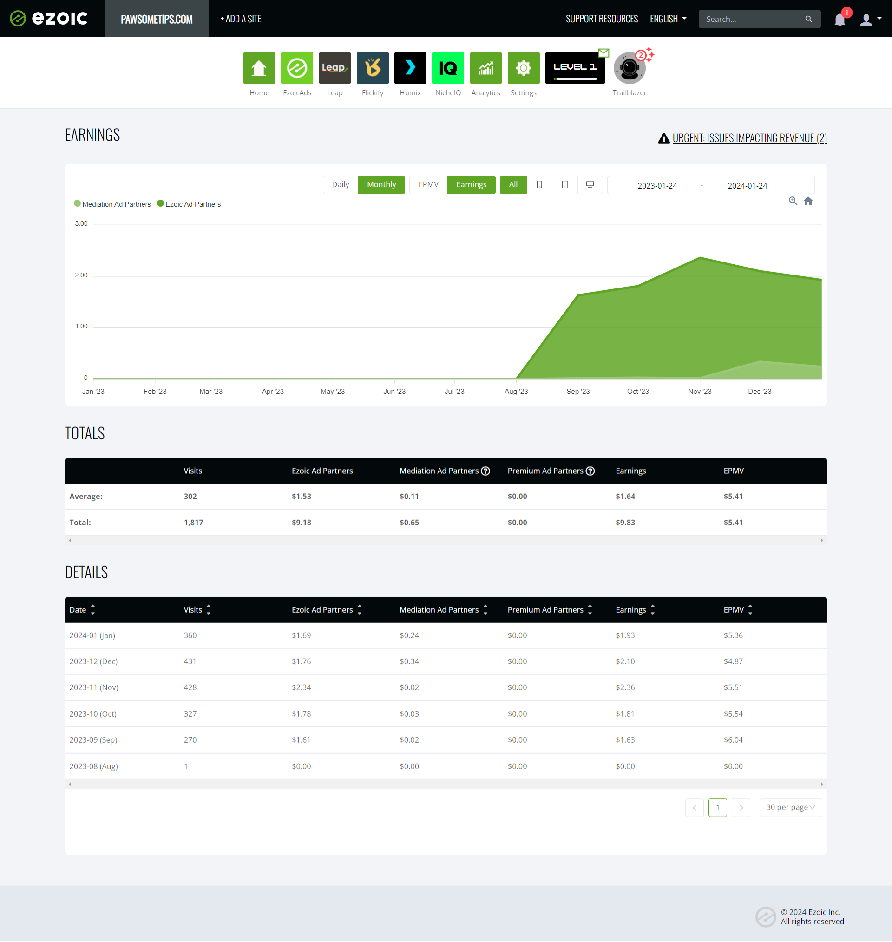Viewport: 892px width, 942px height.
Task: Open the English language dropdown
Action: point(668,19)
